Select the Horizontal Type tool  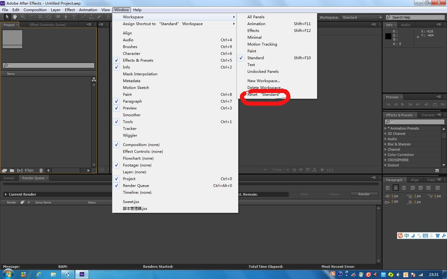pyautogui.click(x=74, y=17)
